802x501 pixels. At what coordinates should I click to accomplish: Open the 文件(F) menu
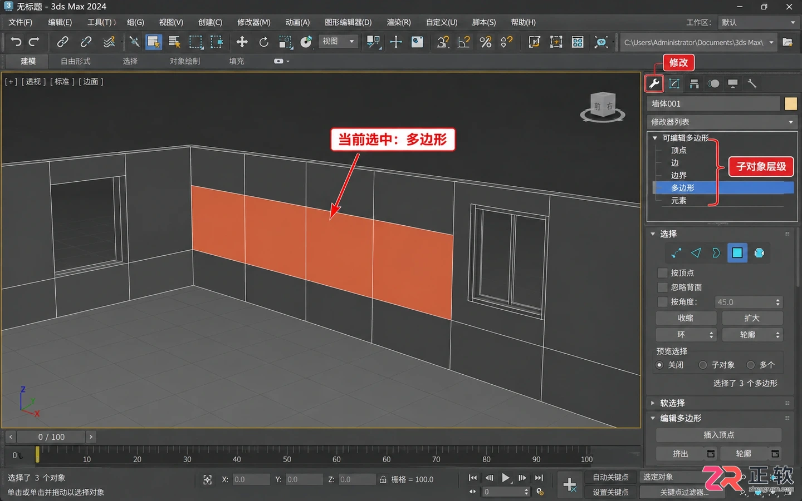(21, 22)
